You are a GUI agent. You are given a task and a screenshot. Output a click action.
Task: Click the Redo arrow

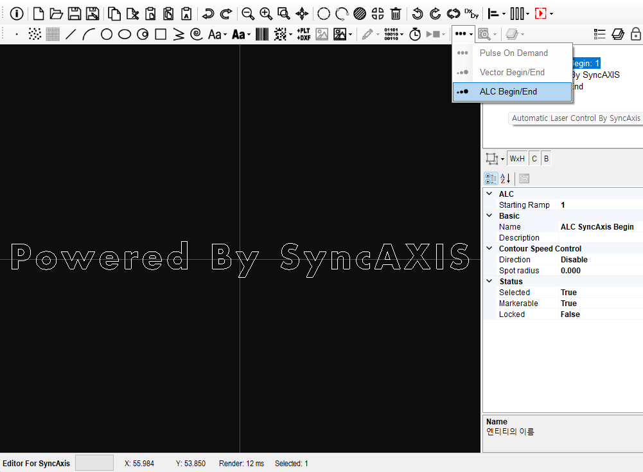click(226, 14)
